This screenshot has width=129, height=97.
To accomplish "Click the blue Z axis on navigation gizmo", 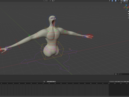I will pos(126,5).
